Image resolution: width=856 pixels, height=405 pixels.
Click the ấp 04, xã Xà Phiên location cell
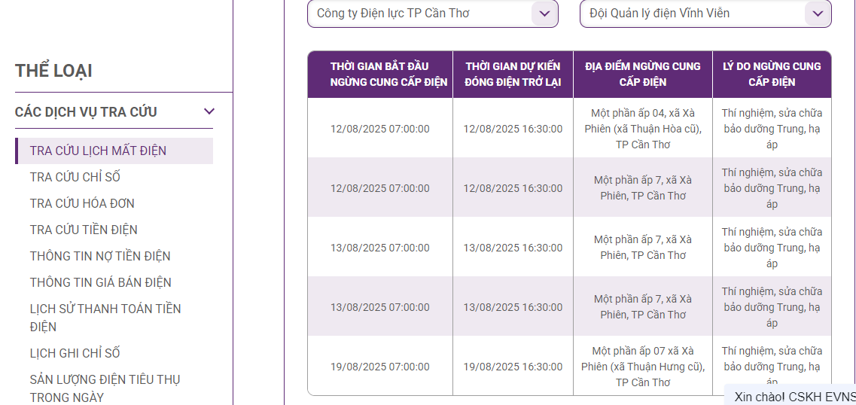[x=642, y=129]
